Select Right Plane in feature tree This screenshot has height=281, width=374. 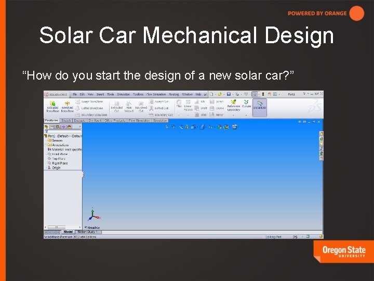58,163
